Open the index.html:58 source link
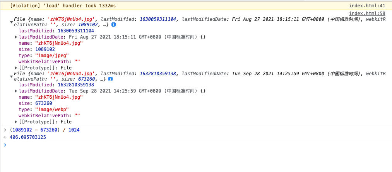Image resolution: width=392 pixels, height=172 pixels. pos(367,13)
